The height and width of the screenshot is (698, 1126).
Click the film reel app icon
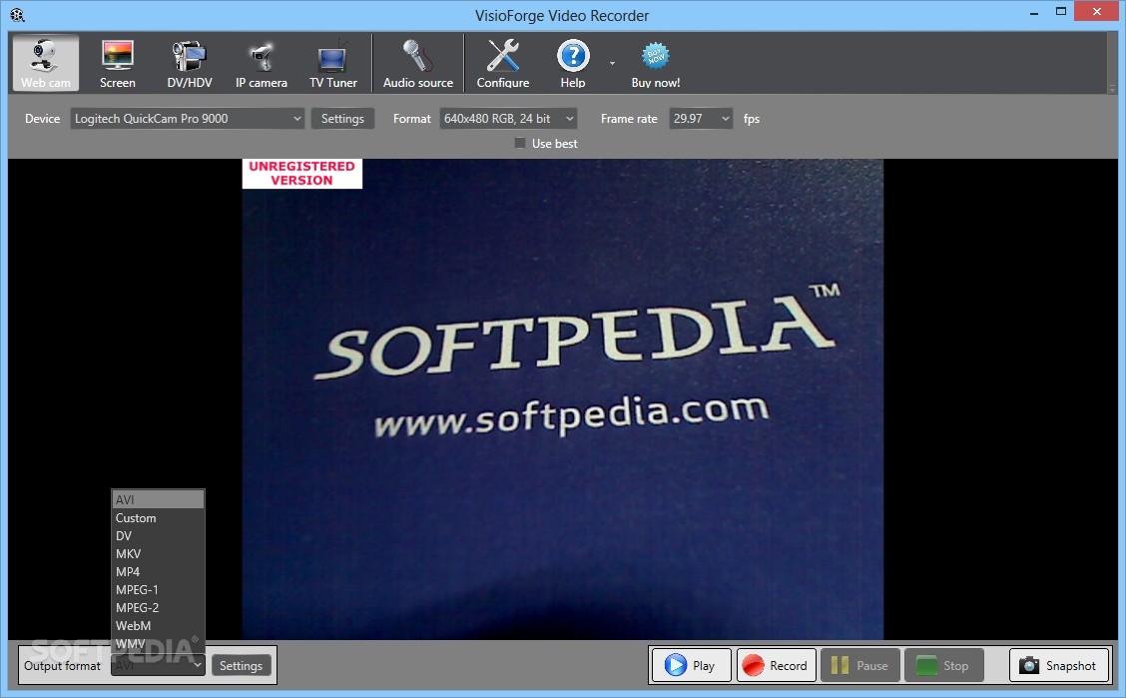17,15
